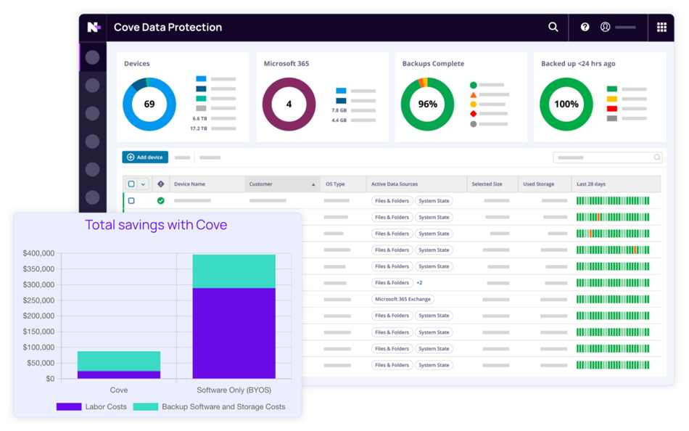Click the '4.4 GB' value in Microsoft 365 card
Viewport: 689px width, 431px height.
339,120
